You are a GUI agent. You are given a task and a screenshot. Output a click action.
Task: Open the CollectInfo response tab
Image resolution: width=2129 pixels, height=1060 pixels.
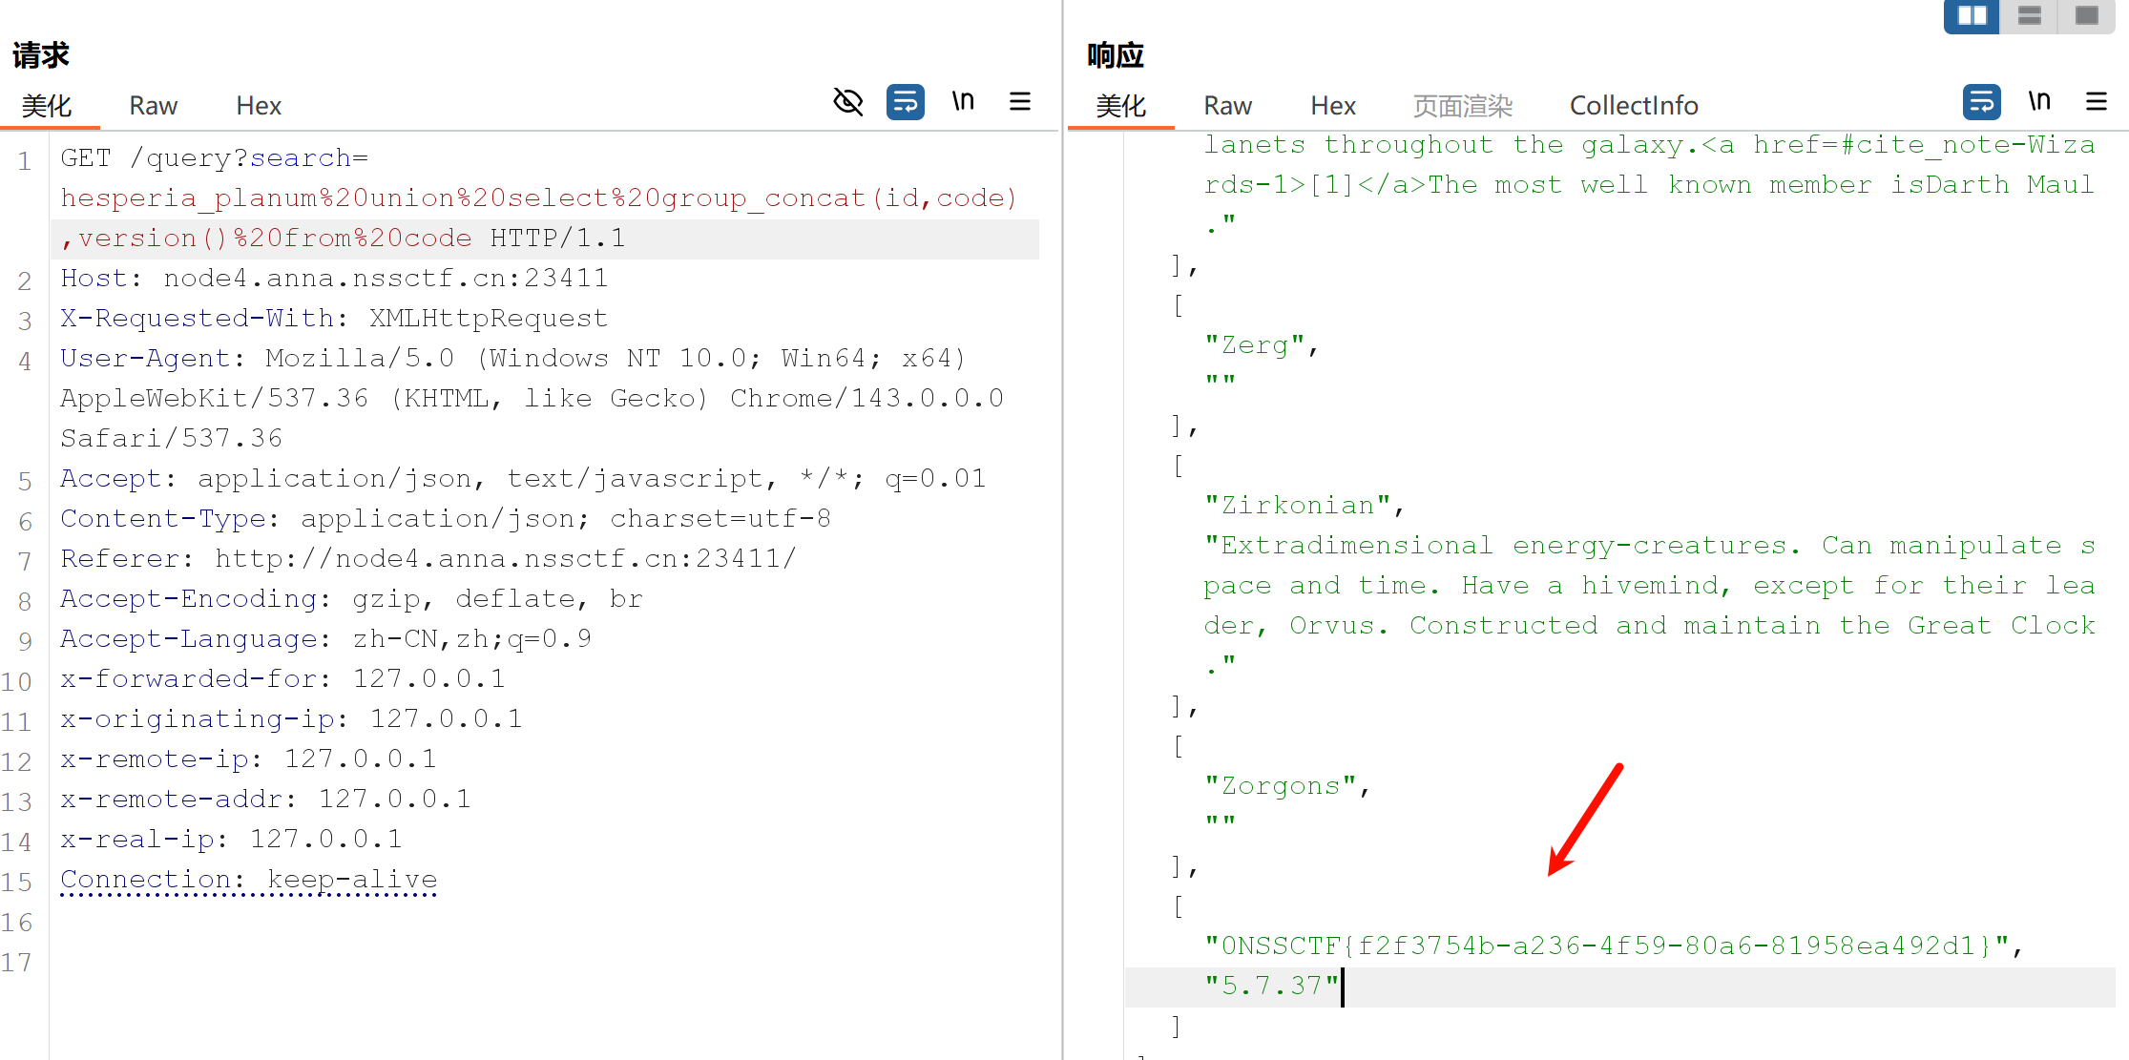pos(1634,105)
